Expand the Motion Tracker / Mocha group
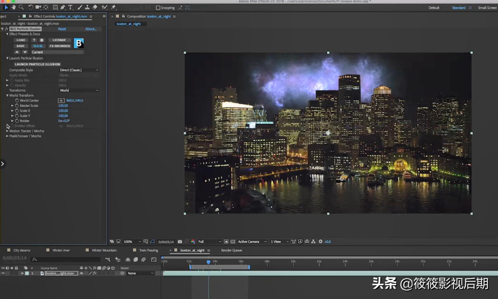498x299 pixels. tap(7, 131)
